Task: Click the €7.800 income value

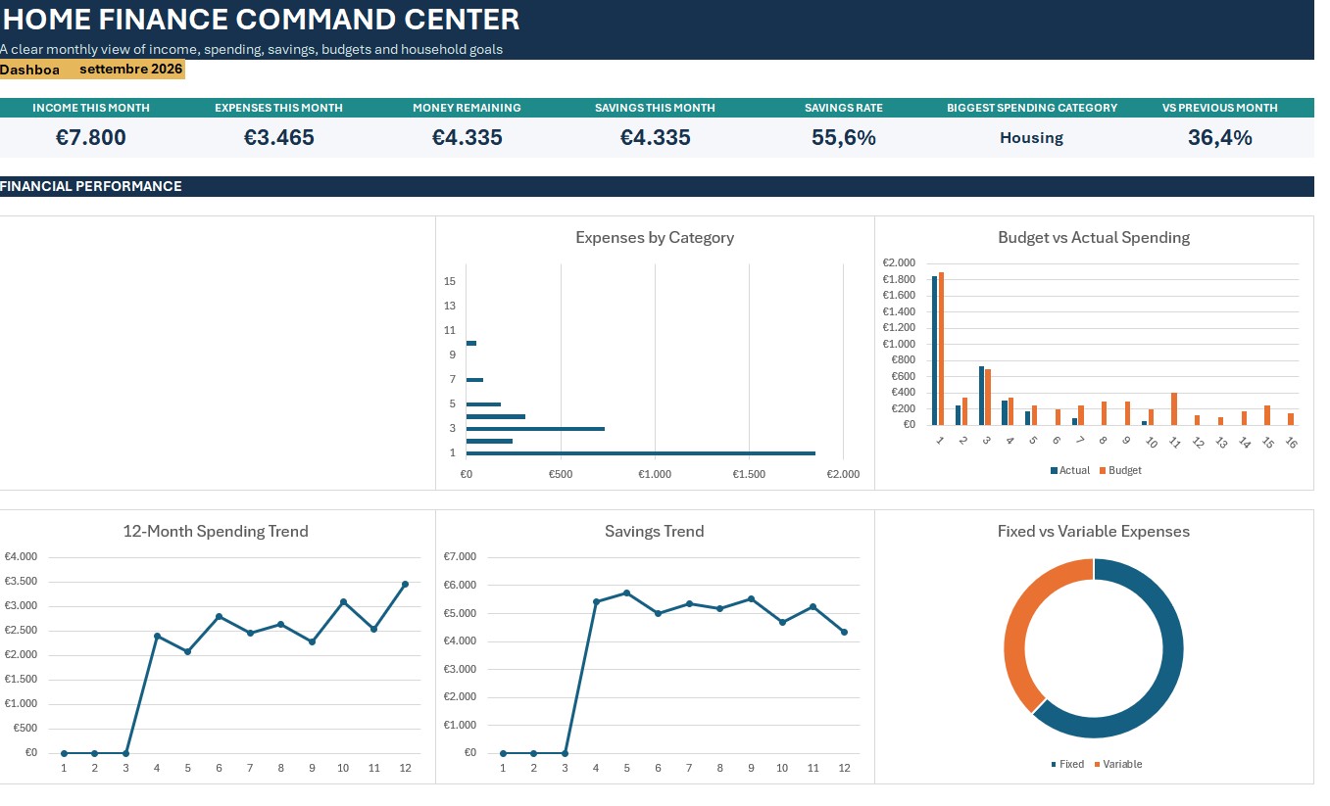Action: [x=91, y=138]
